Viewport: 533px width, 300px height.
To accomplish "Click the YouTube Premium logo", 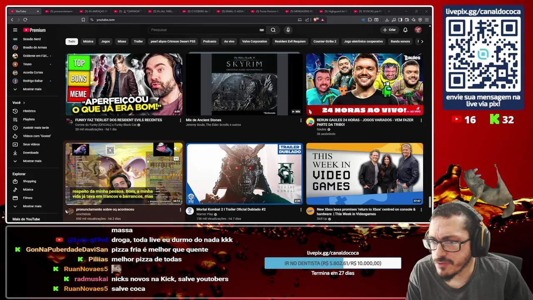I will (34, 30).
